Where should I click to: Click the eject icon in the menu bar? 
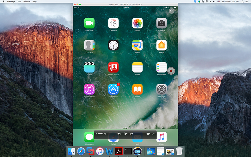coord(211,2)
